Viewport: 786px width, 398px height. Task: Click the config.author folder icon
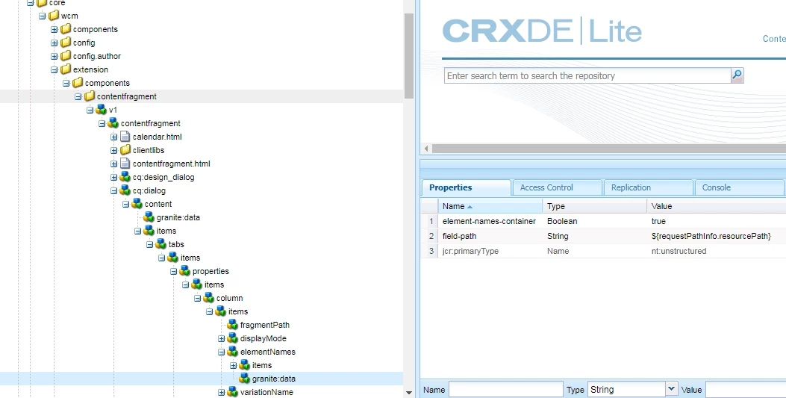(x=66, y=56)
